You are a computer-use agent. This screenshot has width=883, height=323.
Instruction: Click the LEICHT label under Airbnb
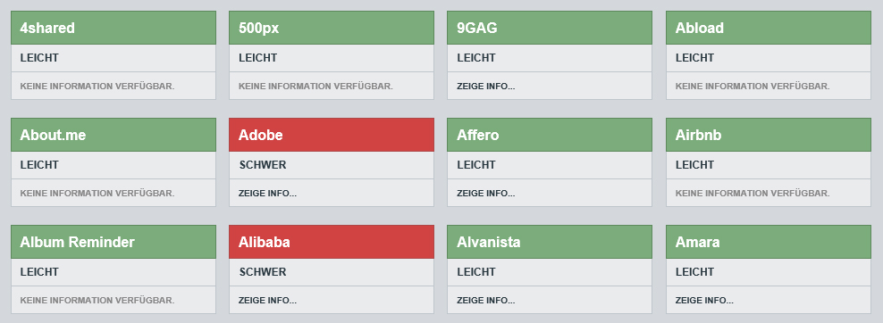694,165
